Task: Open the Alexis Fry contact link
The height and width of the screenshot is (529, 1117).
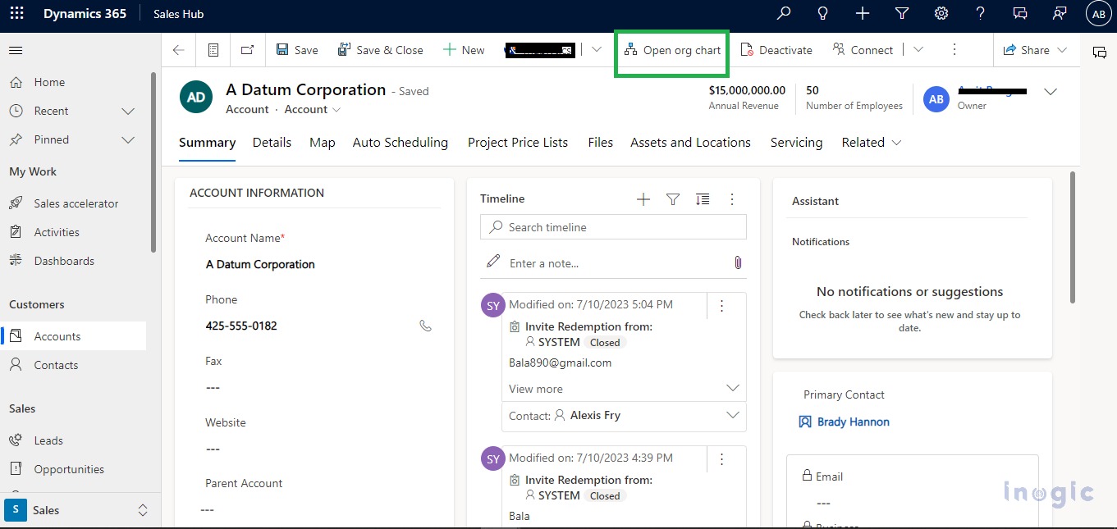Action: pyautogui.click(x=595, y=415)
